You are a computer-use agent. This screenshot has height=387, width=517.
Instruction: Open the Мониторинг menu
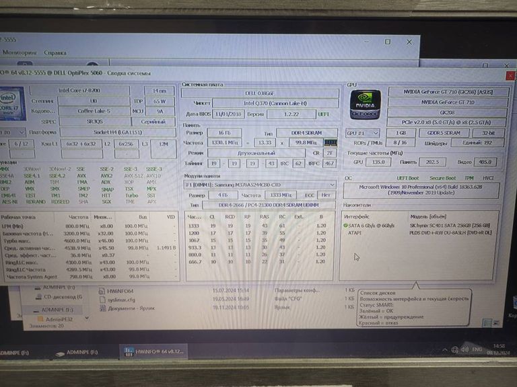20,52
